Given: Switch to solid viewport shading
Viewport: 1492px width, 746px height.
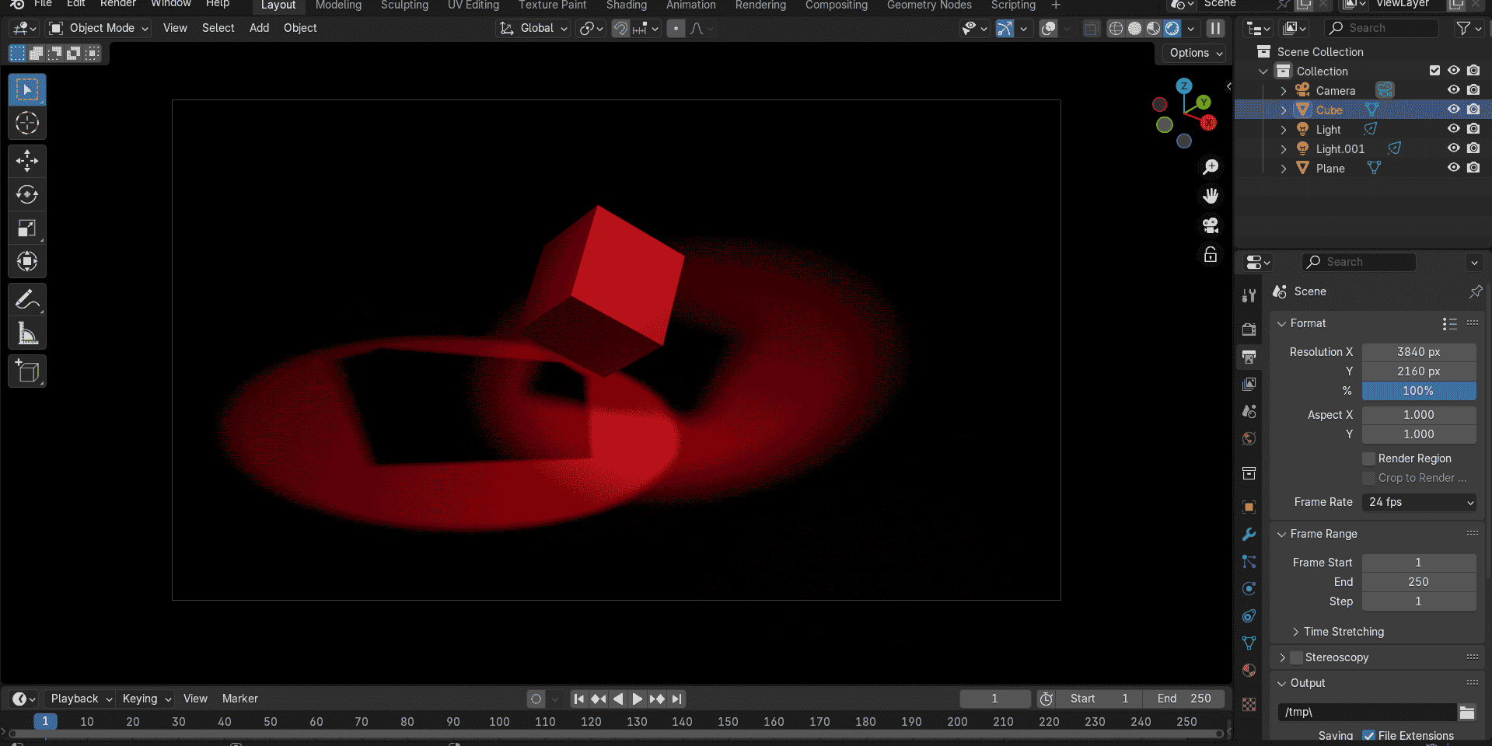Looking at the screenshot, I should point(1134,29).
